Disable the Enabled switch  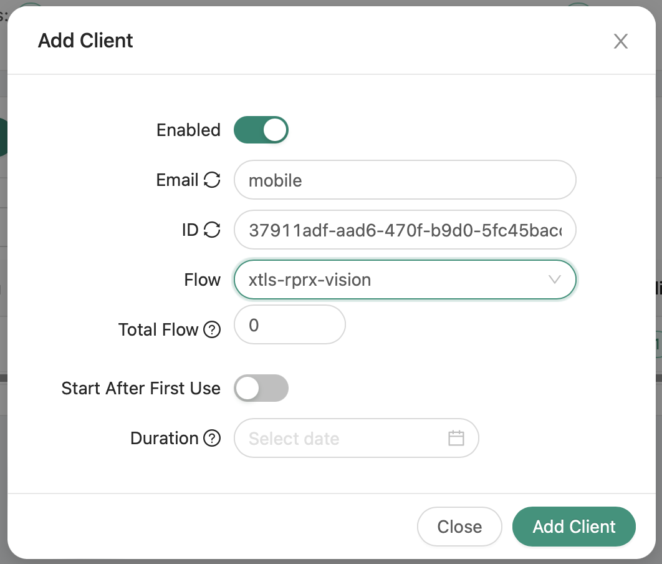(261, 130)
